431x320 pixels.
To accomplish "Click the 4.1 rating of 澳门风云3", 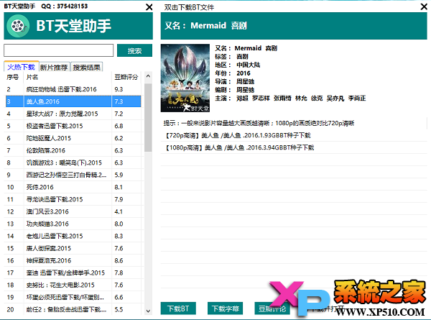I will coord(119,211).
